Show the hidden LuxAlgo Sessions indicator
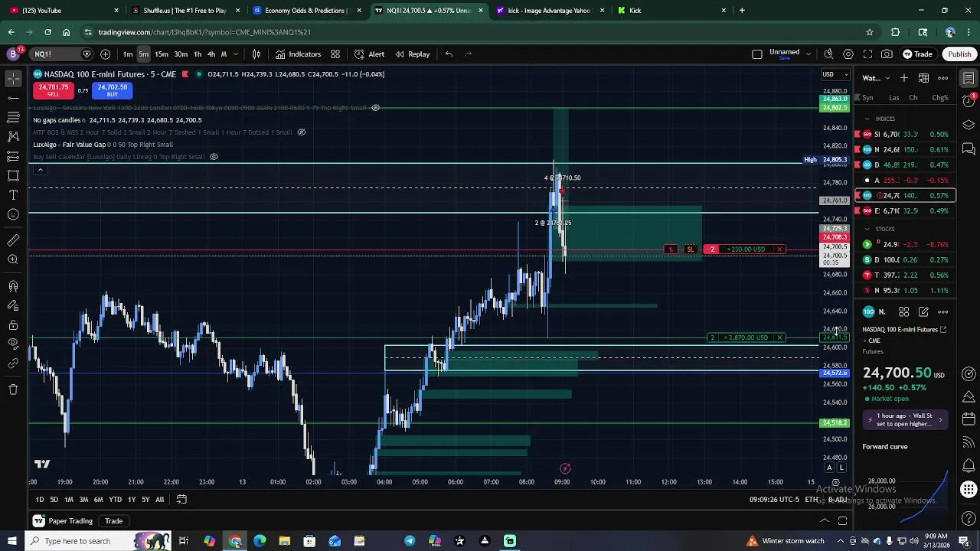The width and height of the screenshot is (980, 551). click(x=375, y=108)
